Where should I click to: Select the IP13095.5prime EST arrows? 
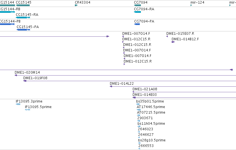[27, 110]
